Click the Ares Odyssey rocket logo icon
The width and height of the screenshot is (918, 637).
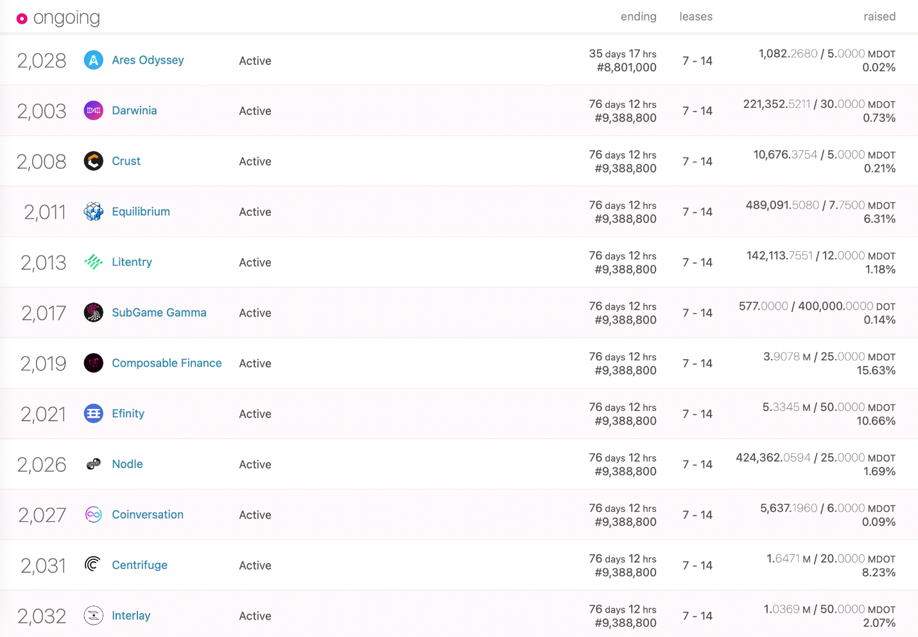click(94, 60)
